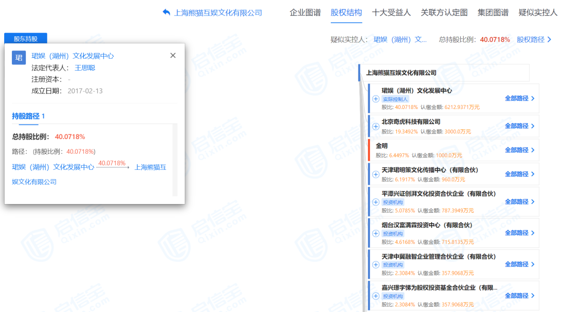Click the 珺 company logo badge
This screenshot has width=561, height=312.
tap(19, 58)
